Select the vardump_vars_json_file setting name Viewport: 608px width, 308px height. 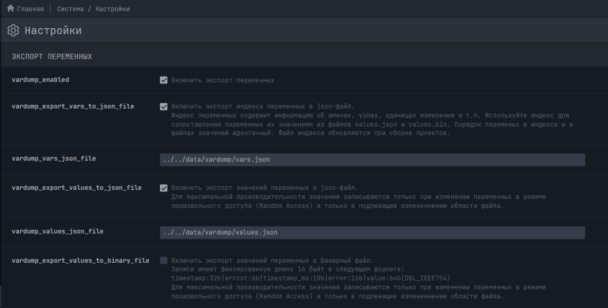(x=54, y=159)
